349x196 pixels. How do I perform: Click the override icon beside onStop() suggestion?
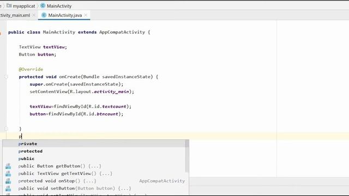(8, 181)
